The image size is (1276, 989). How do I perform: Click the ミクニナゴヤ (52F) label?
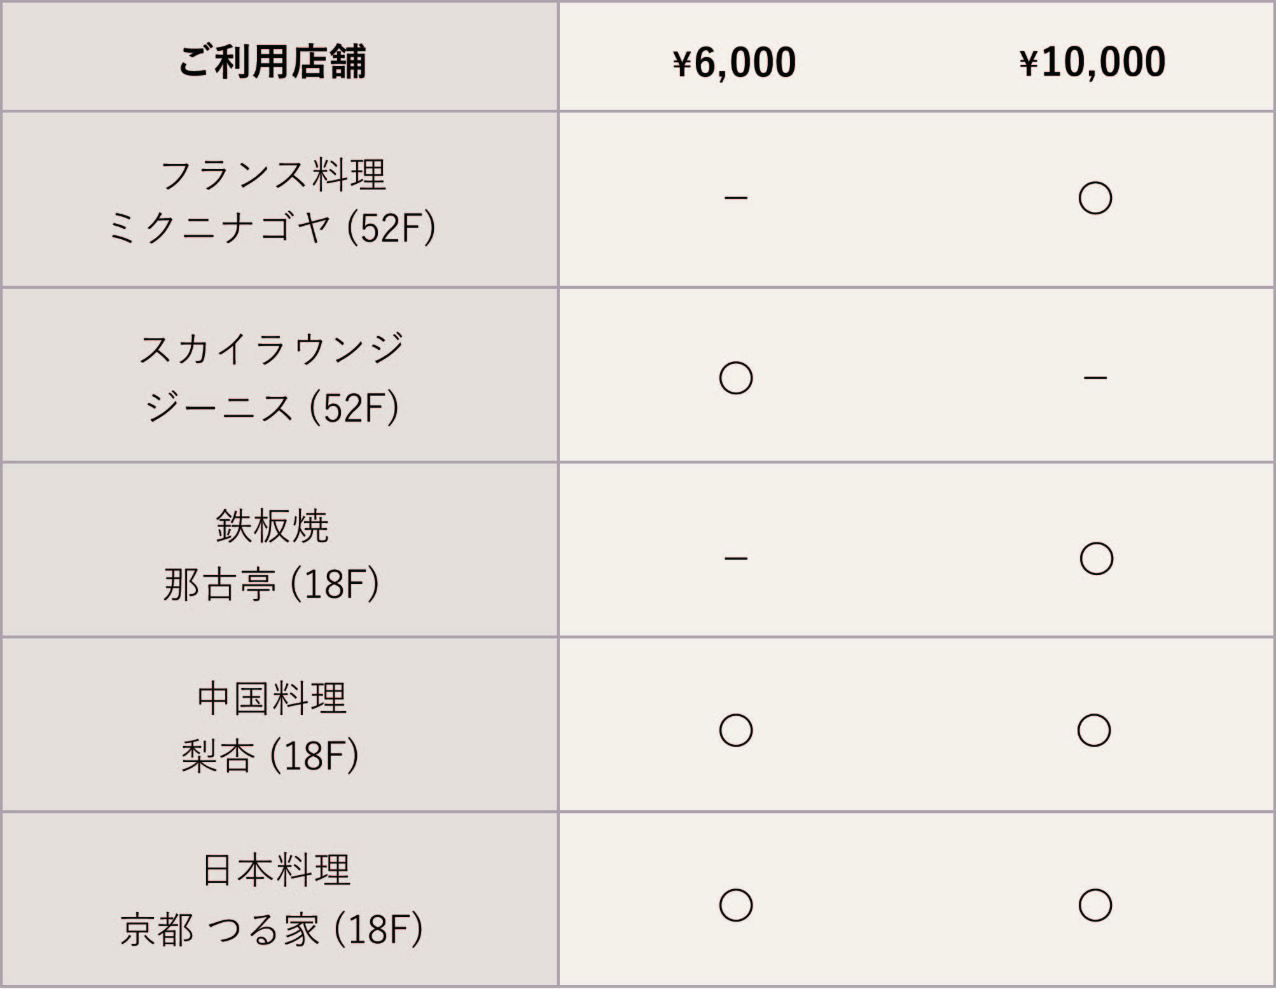(272, 228)
